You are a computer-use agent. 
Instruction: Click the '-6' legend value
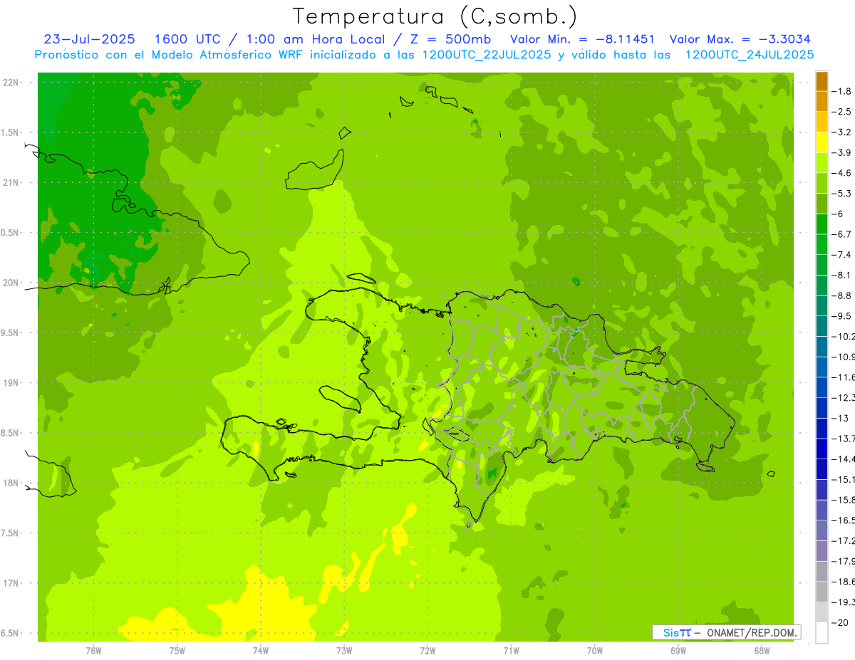coord(837,214)
